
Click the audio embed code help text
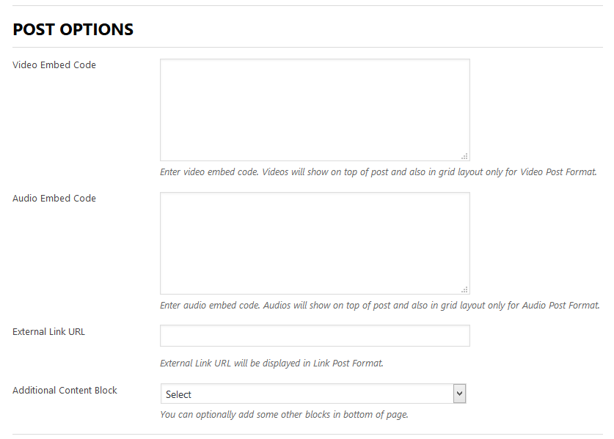(x=379, y=306)
